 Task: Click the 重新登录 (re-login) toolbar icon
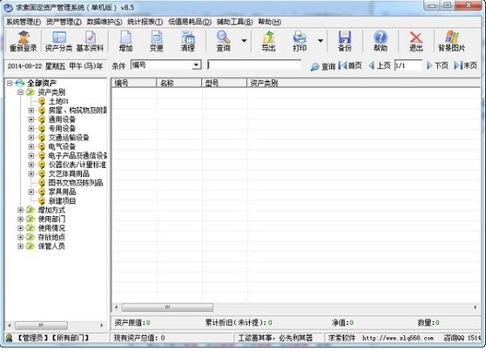pyautogui.click(x=23, y=41)
